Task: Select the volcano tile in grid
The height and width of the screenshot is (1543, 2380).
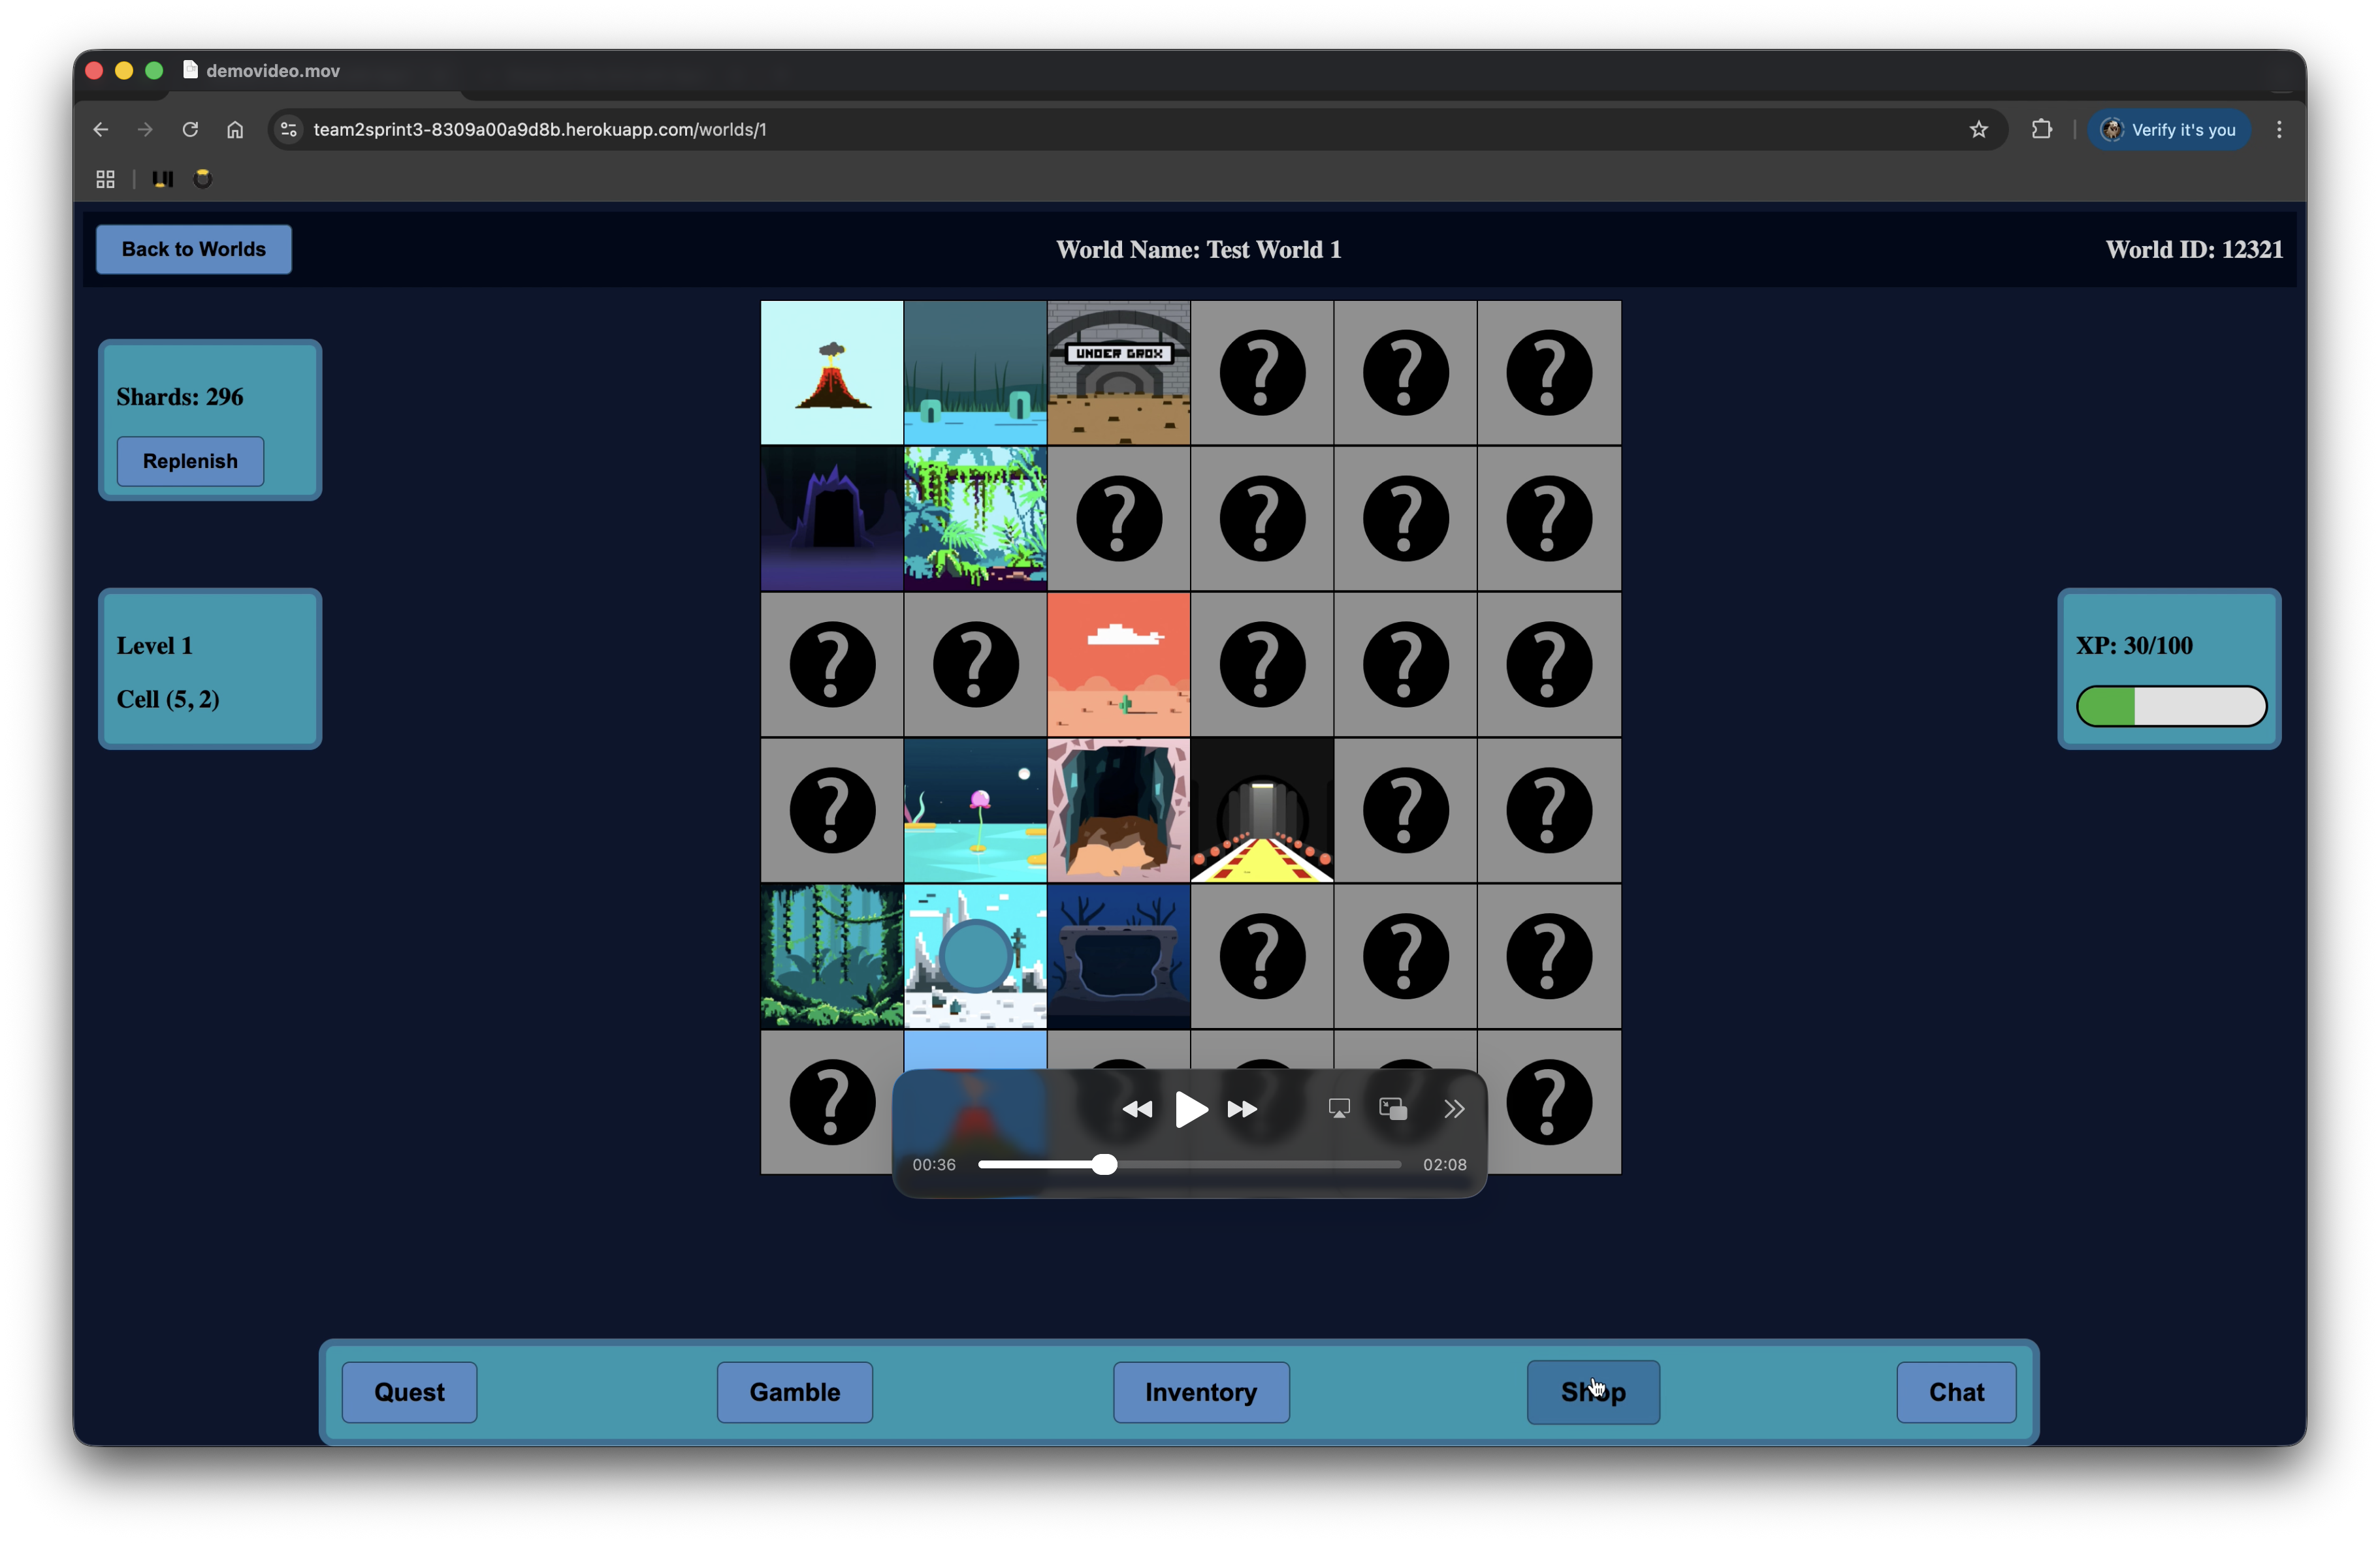Action: [x=832, y=373]
